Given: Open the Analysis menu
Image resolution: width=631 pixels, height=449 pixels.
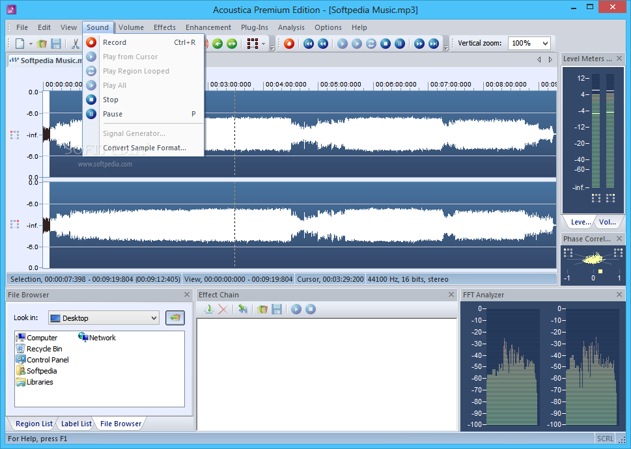Looking at the screenshot, I should [291, 27].
